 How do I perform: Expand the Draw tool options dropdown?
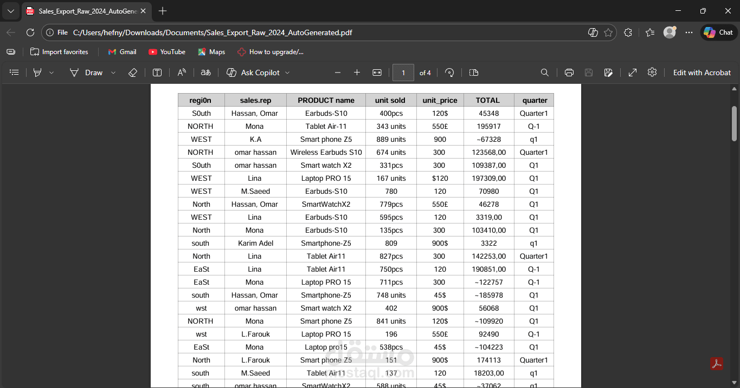(x=113, y=73)
